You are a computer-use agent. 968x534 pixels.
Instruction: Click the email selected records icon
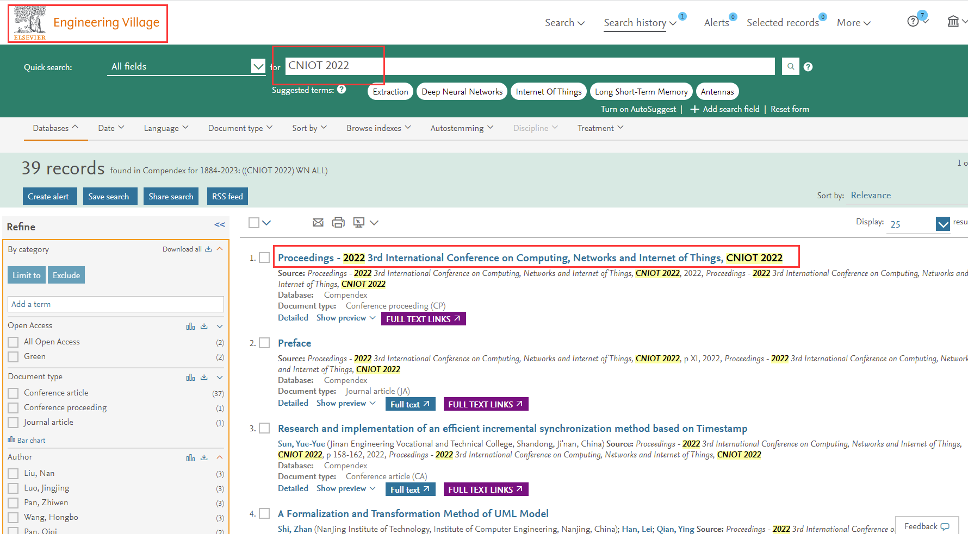pos(318,222)
